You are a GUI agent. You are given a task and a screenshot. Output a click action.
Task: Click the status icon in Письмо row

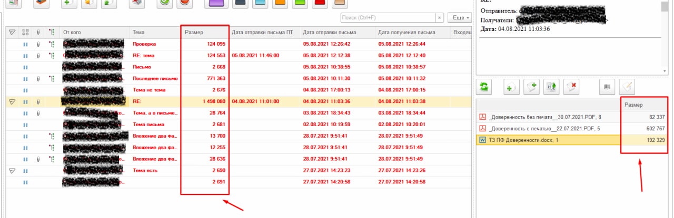[25, 67]
